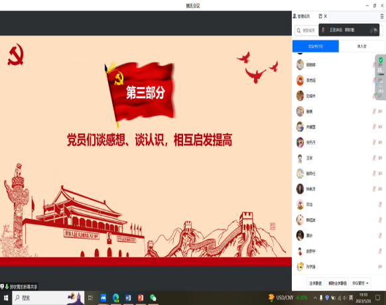Click network icon in system tray
The image size is (386, 305).
click(339, 298)
